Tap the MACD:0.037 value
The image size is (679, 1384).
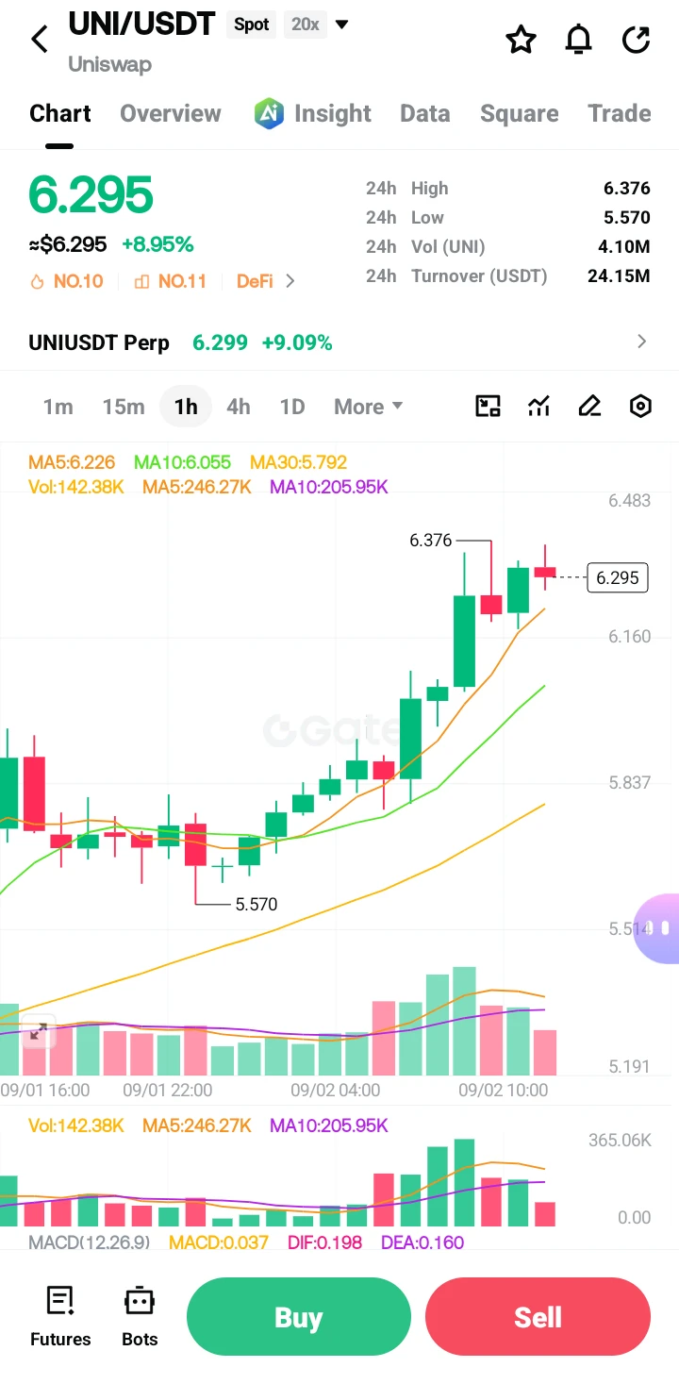click(x=219, y=1242)
